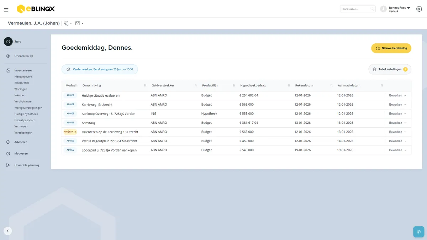The image size is (427, 240).
Task: Open Klantgegevens in the sidebar
Action: 23,76
